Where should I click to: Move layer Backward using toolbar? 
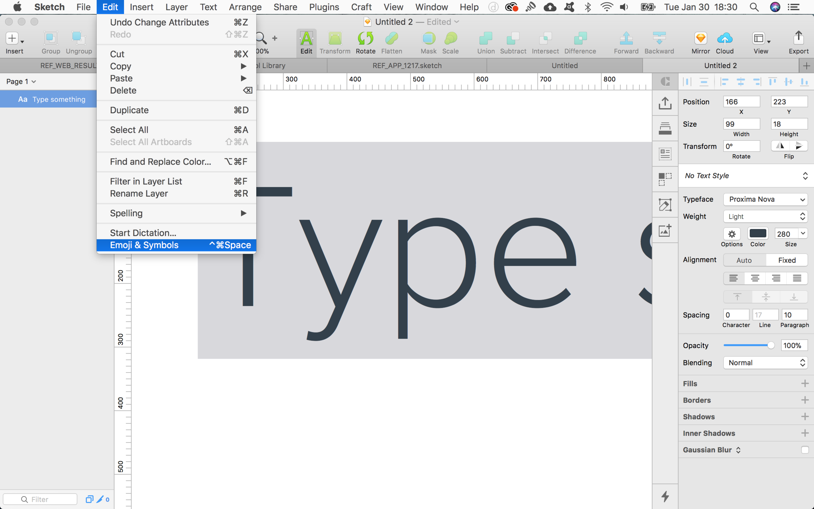click(659, 38)
